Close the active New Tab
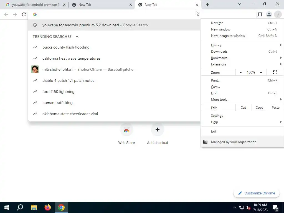This screenshot has height=213, width=284. point(197,5)
